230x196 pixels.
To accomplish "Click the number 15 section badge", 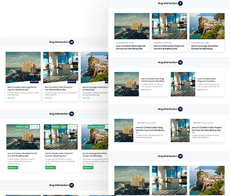I will coord(72,114).
